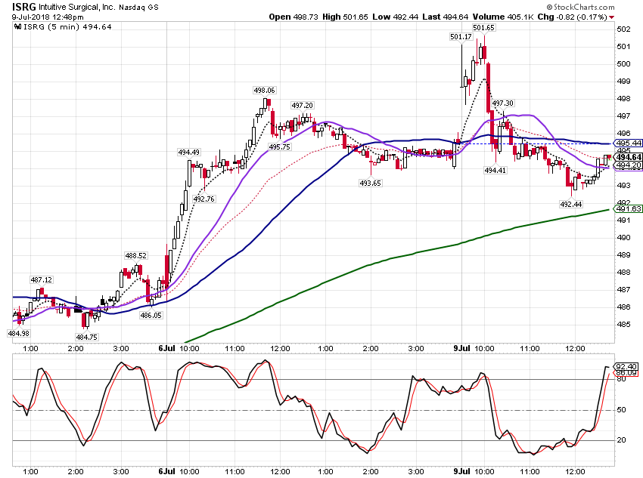Click '9Jul' date label under the oscillator panel
Viewport: 643px width, 478px height.
461,471
